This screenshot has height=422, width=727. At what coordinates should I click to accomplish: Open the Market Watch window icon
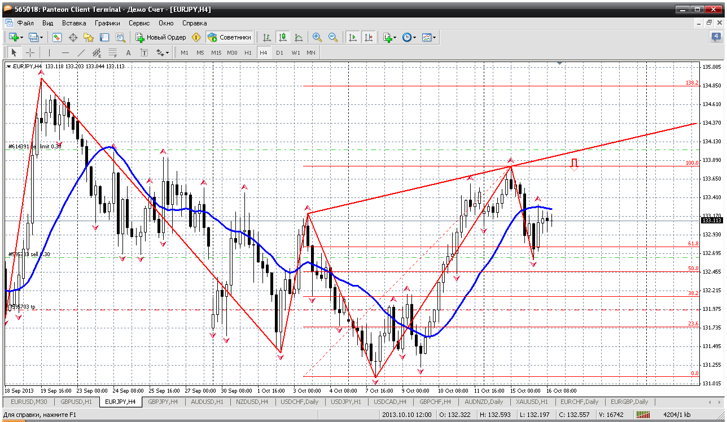point(57,37)
